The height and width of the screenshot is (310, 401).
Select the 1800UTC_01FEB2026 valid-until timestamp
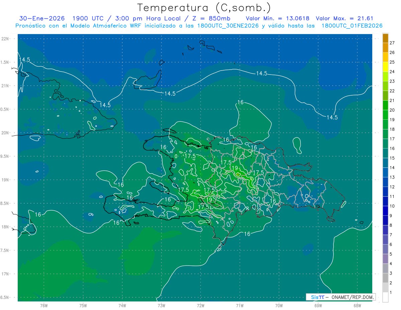352,26
